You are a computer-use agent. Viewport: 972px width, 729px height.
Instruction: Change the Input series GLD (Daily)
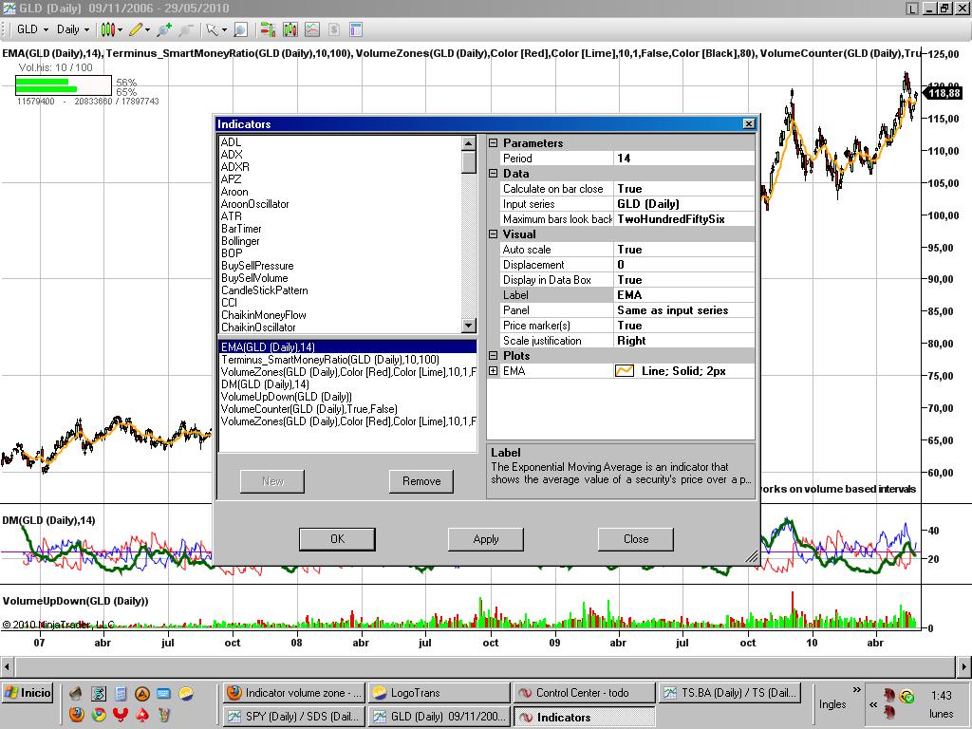tap(683, 204)
